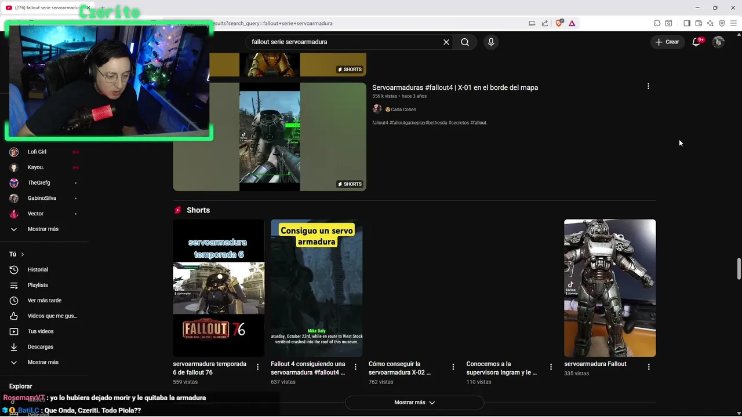Expand Mostrar más below Descargas
The height and width of the screenshot is (417, 742).
[x=44, y=362]
